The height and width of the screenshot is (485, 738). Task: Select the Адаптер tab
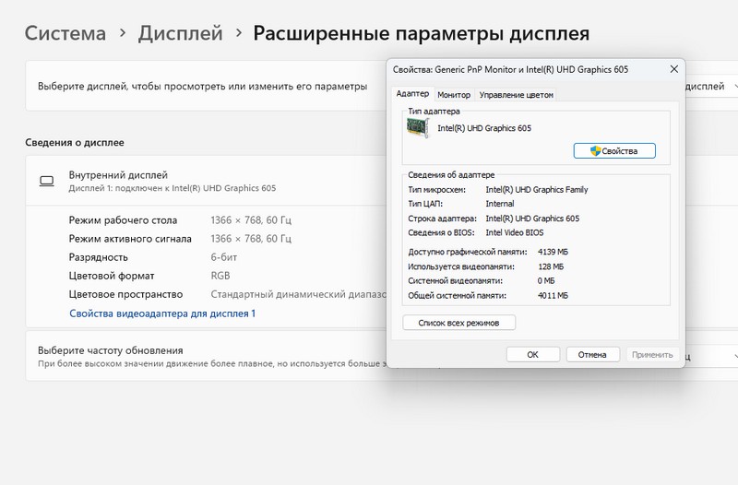pos(411,94)
